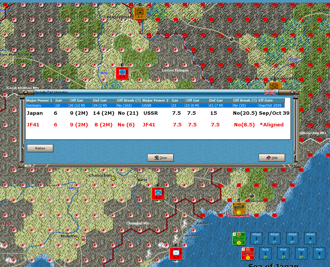Click the 20 (12 M) Off Gar cell

tap(81, 105)
